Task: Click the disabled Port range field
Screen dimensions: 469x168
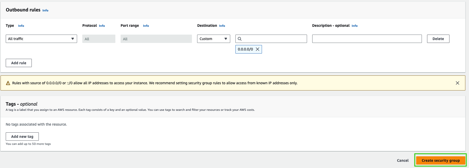Action: pos(156,39)
